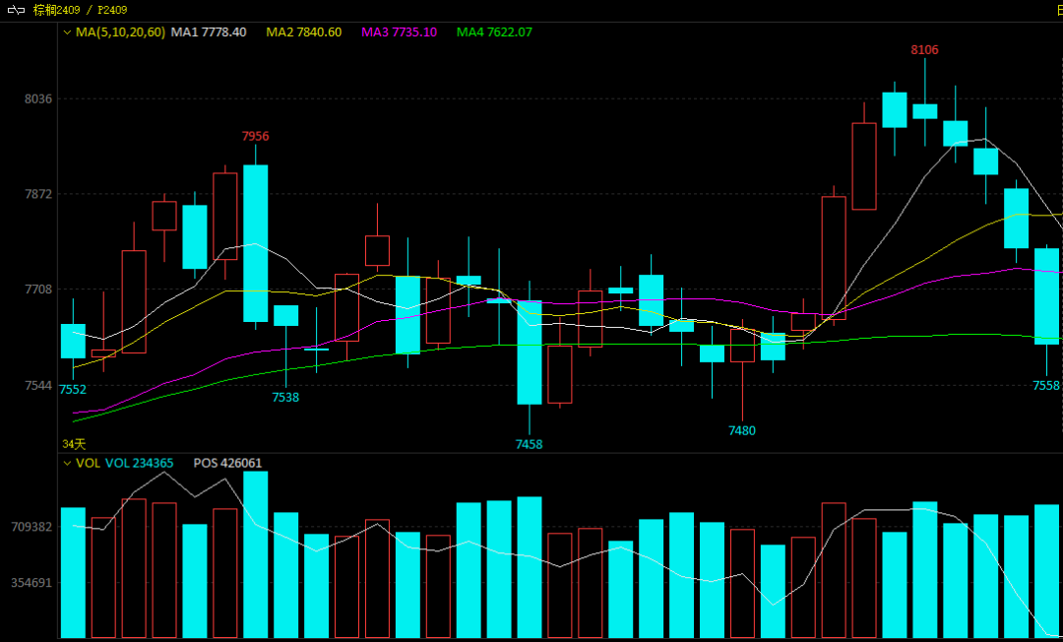Click the magenta MA3 7735.10 legend
The height and width of the screenshot is (642, 1063).
click(399, 32)
